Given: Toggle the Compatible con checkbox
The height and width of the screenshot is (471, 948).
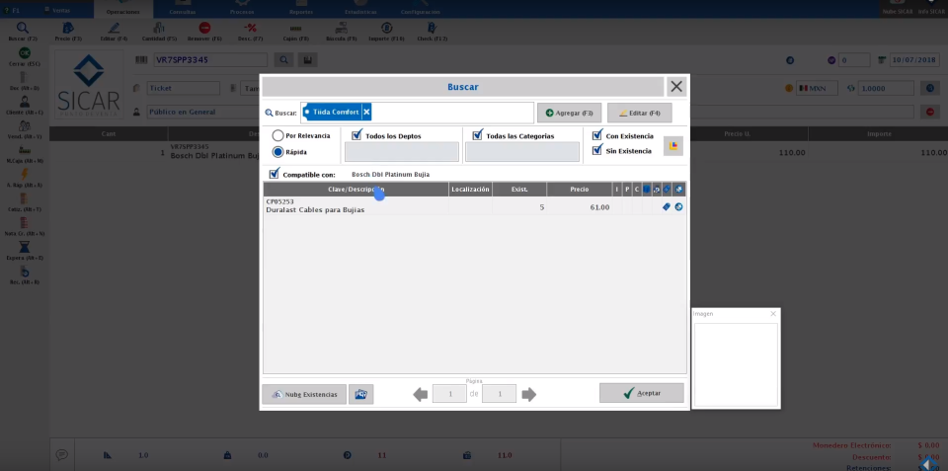Looking at the screenshot, I should coord(275,174).
